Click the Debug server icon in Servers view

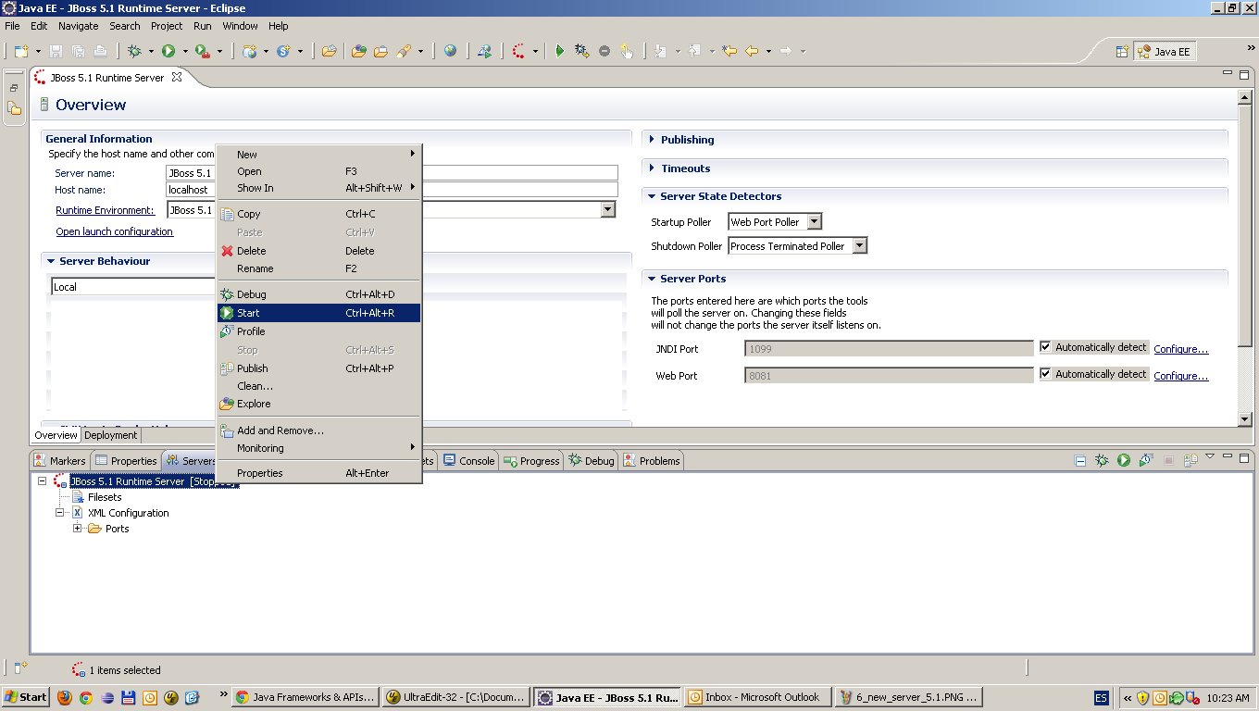pos(1102,460)
